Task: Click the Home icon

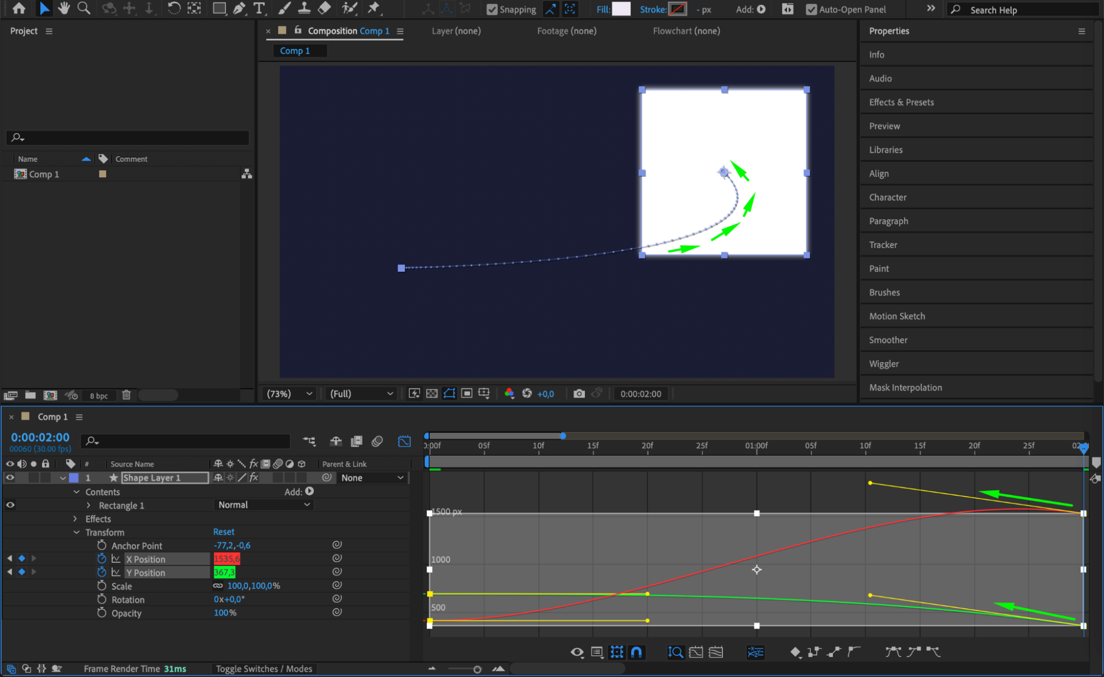Action: [19, 8]
